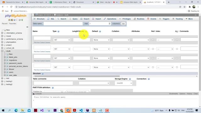
Task: Open third row Collation dropdown
Action: (121, 58)
